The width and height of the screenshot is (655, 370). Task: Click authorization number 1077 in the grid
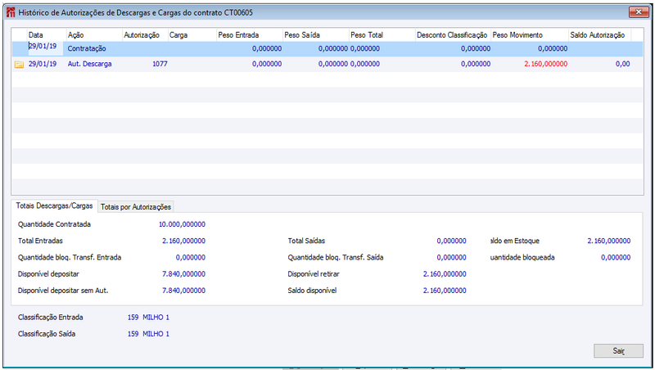point(160,64)
